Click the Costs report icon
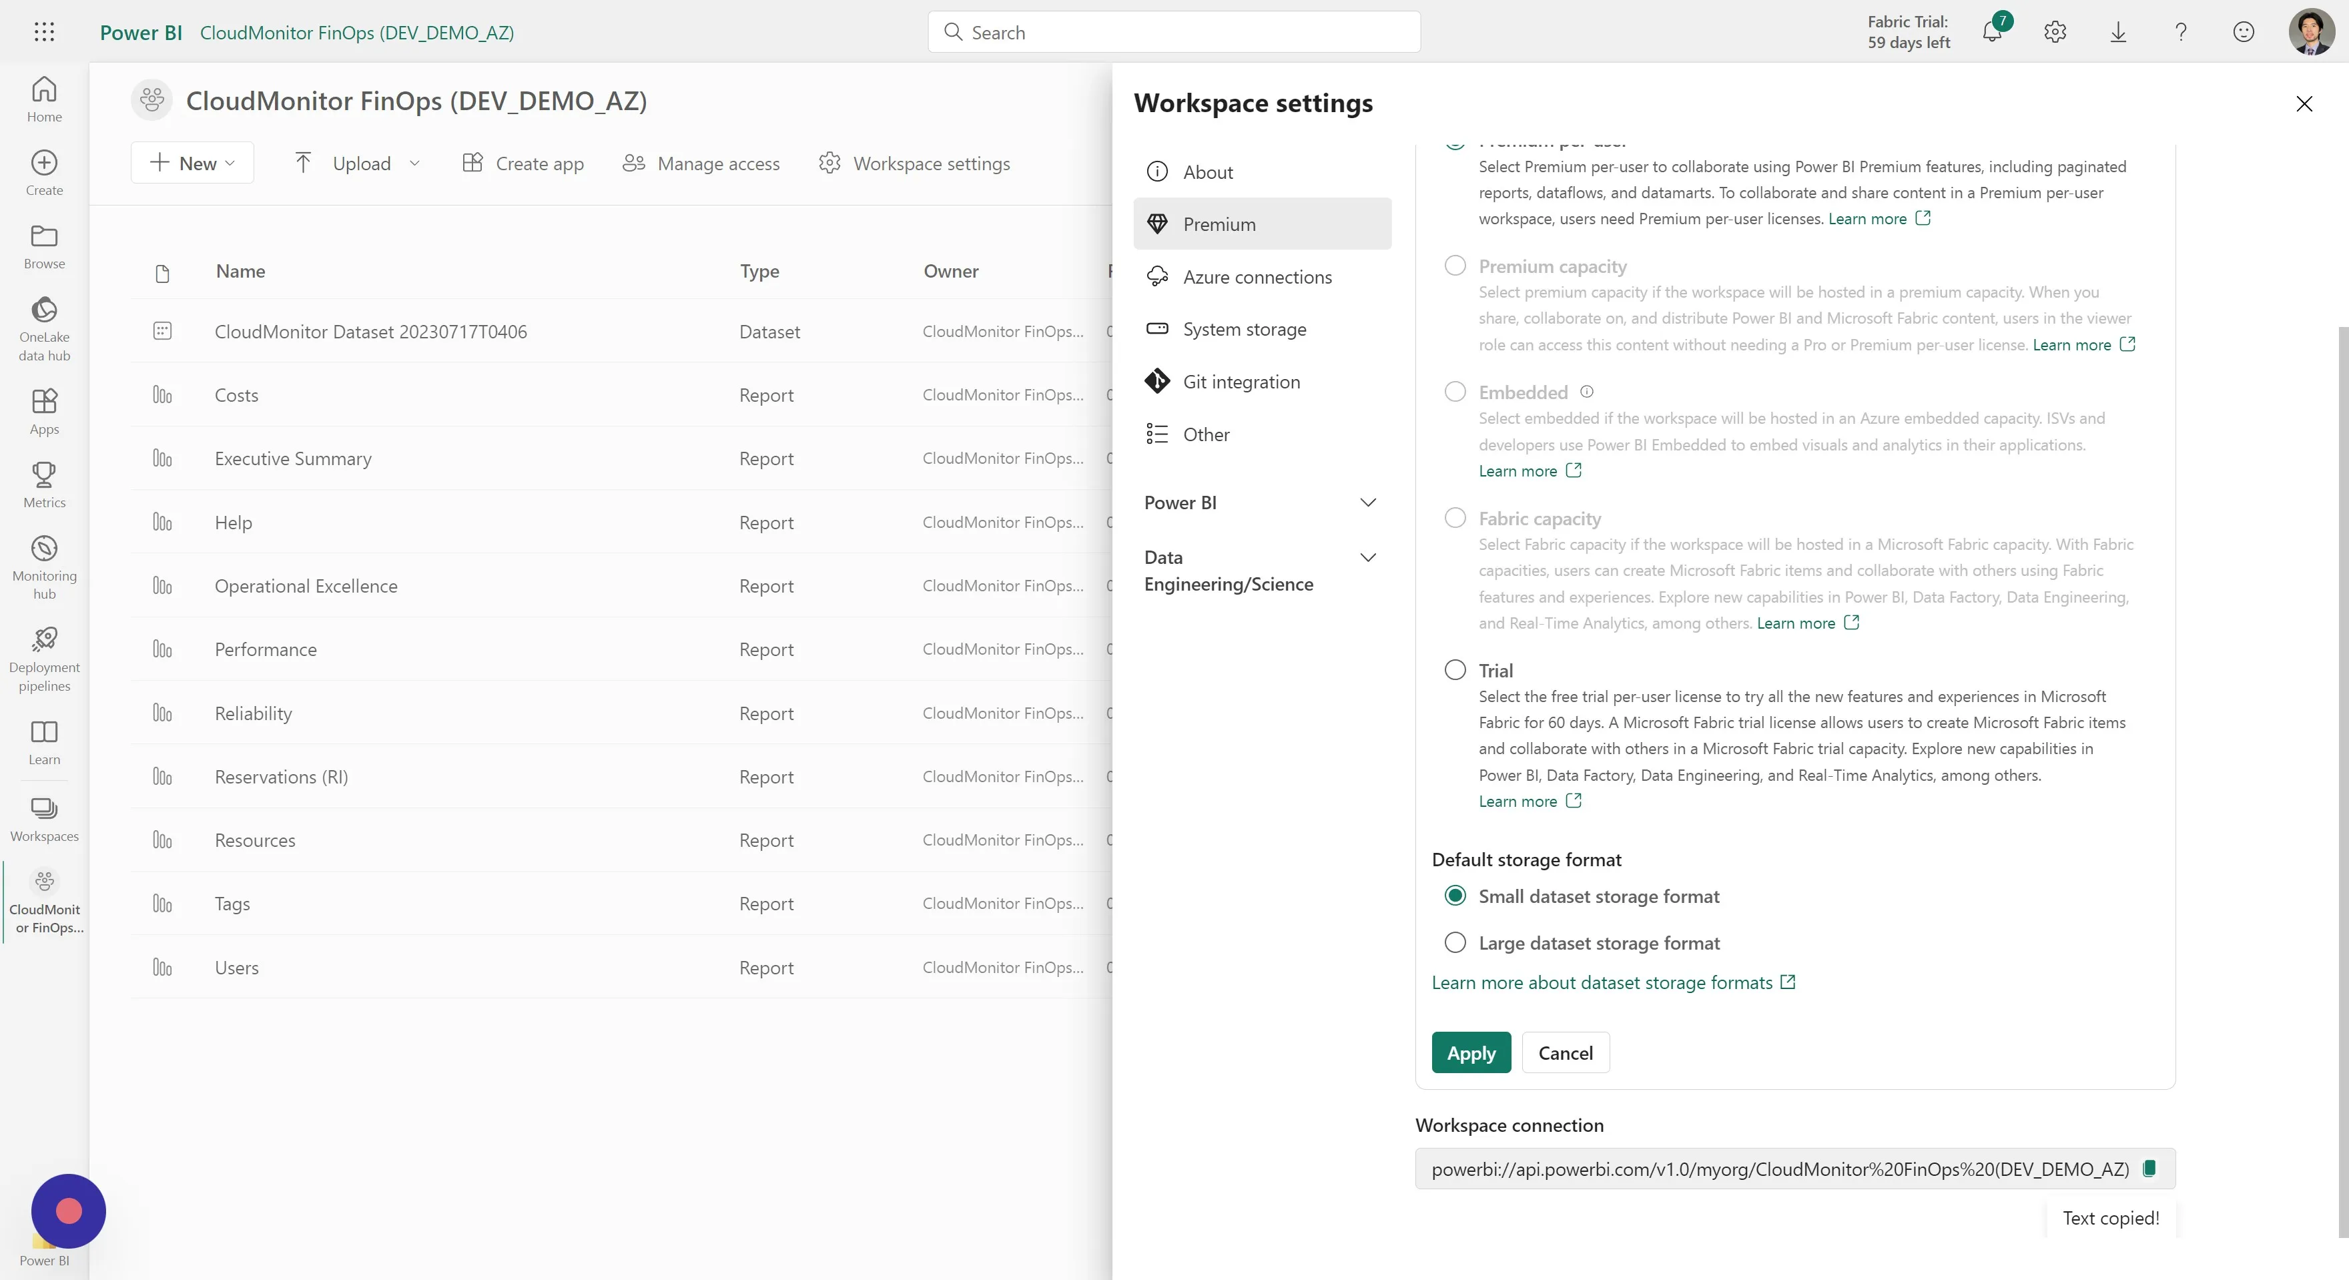 click(162, 395)
